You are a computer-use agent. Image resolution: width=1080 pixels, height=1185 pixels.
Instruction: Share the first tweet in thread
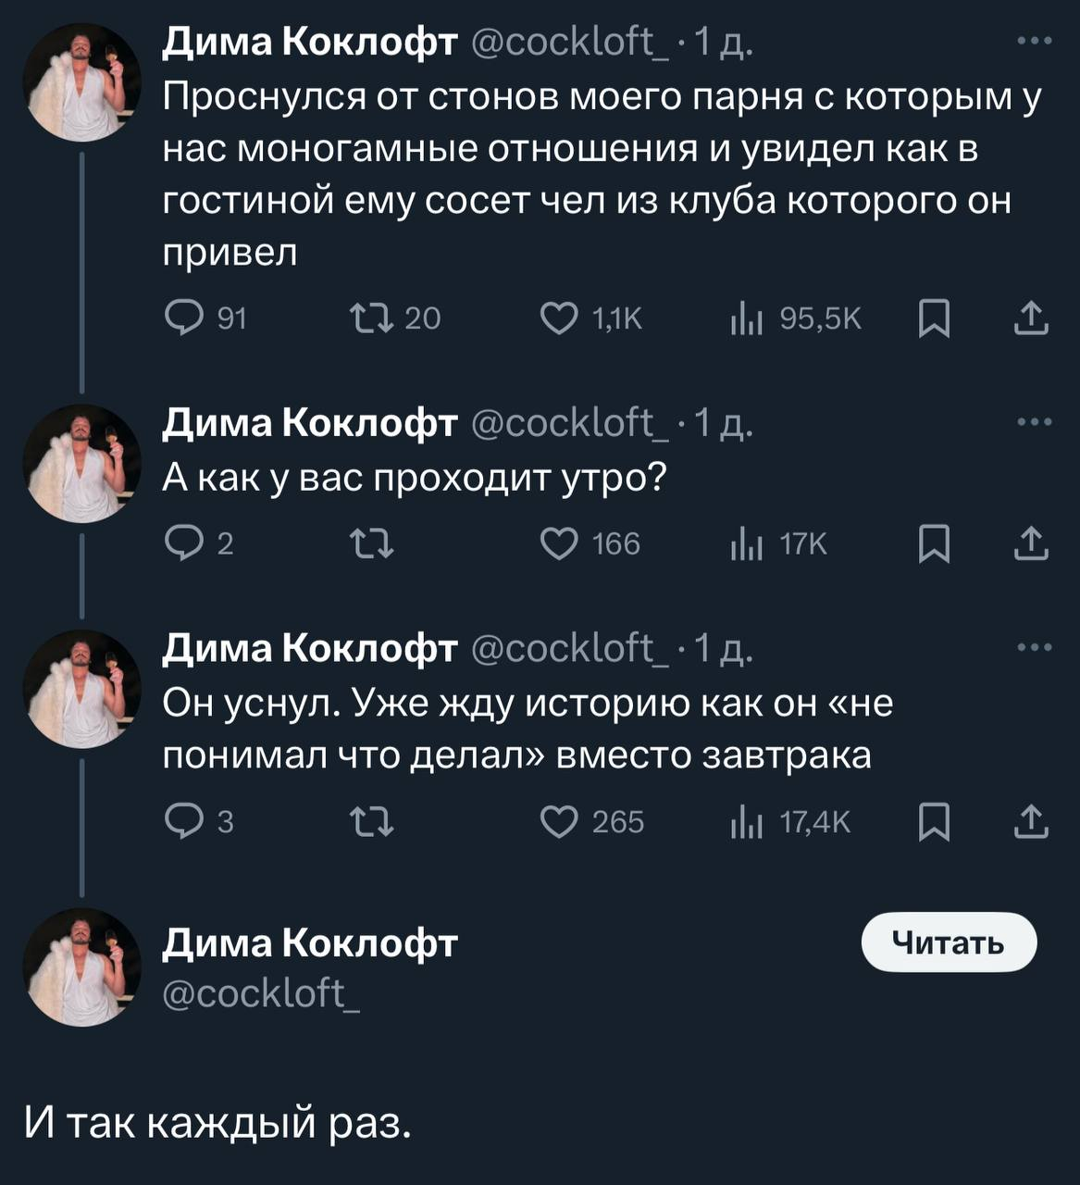(1031, 319)
